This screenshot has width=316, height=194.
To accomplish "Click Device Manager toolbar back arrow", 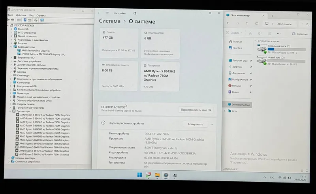I will pos(8,20).
